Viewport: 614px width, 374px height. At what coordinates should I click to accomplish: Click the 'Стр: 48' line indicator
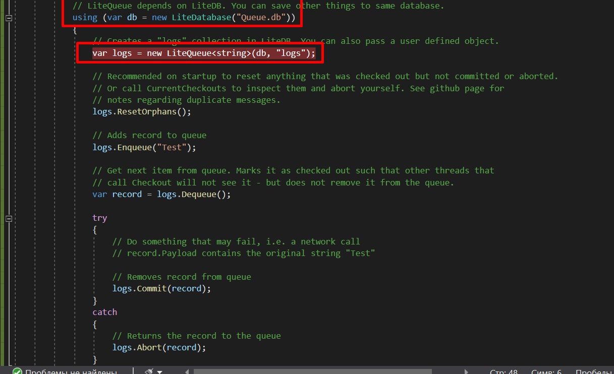(504, 372)
